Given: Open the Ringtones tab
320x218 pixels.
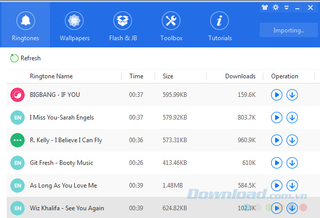Looking at the screenshot, I should point(25,26).
